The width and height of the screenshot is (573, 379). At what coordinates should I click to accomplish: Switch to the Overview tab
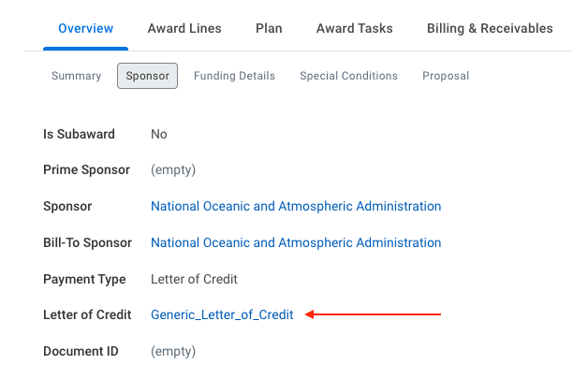click(85, 29)
